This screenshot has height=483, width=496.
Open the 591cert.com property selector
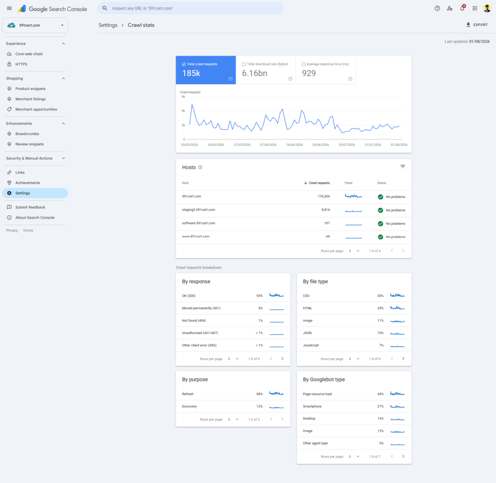pos(35,25)
